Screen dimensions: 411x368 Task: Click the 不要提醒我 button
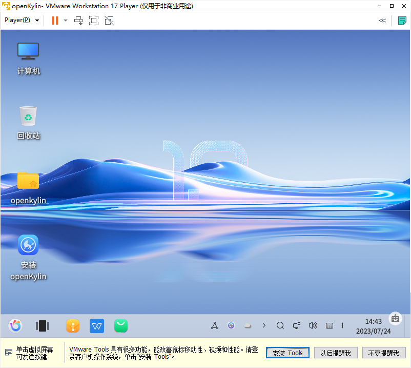point(384,353)
